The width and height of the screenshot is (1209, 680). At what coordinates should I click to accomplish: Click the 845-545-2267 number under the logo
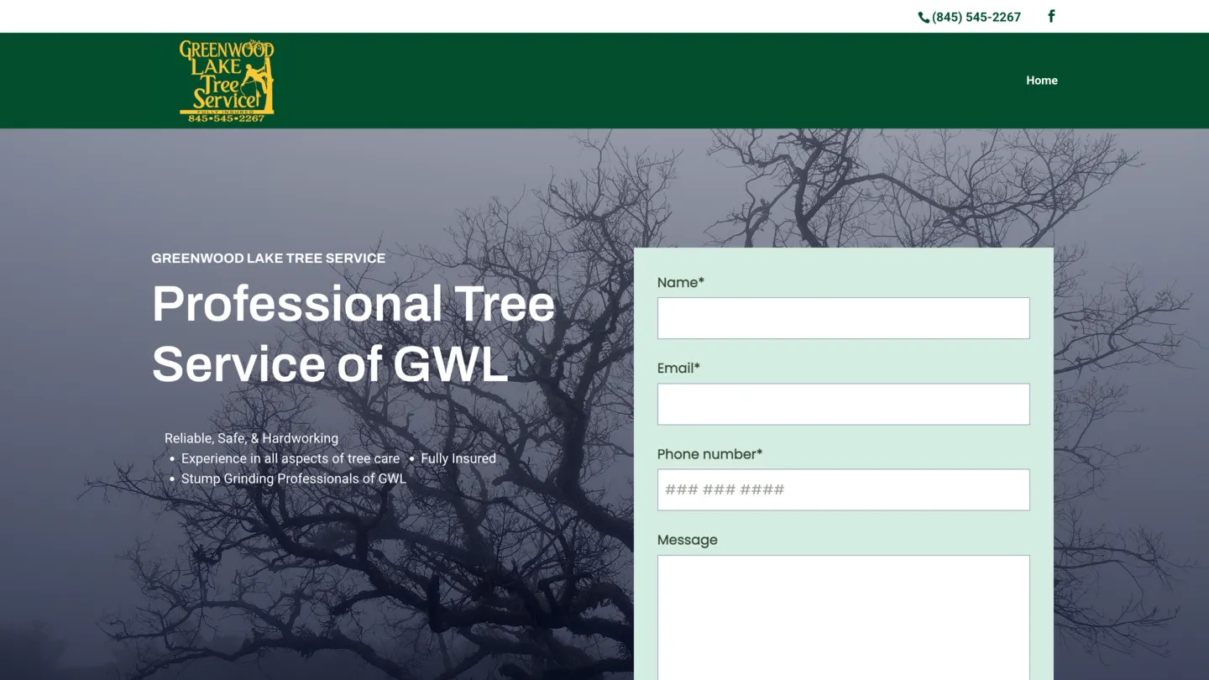coord(227,118)
